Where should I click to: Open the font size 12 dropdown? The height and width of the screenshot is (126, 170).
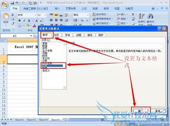[45, 15]
